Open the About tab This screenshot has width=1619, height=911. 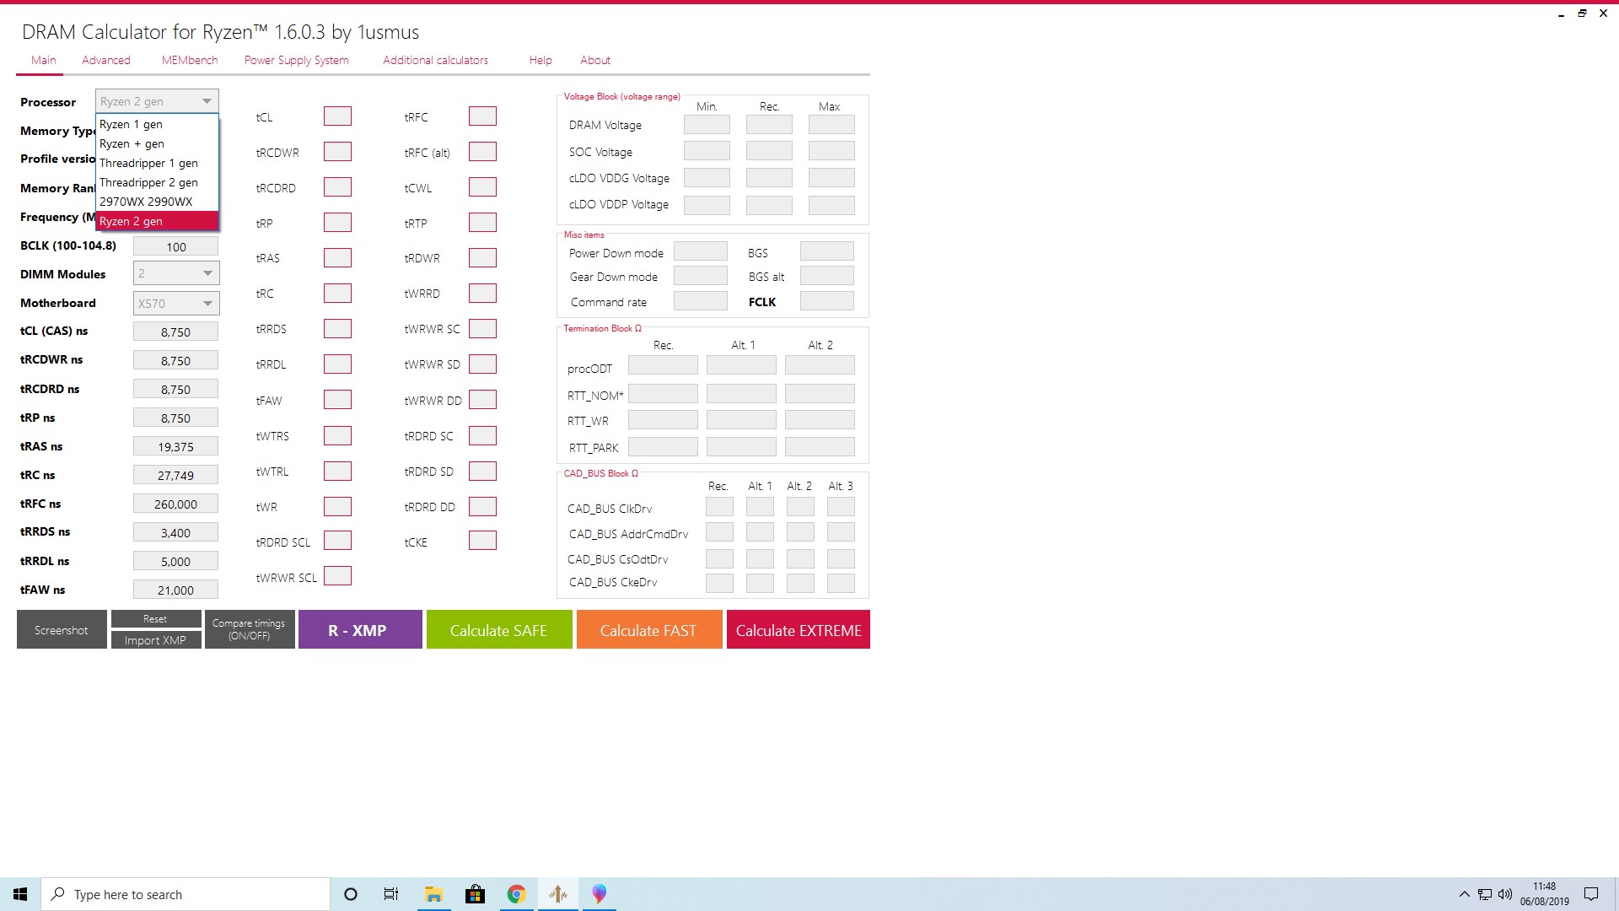coord(595,60)
